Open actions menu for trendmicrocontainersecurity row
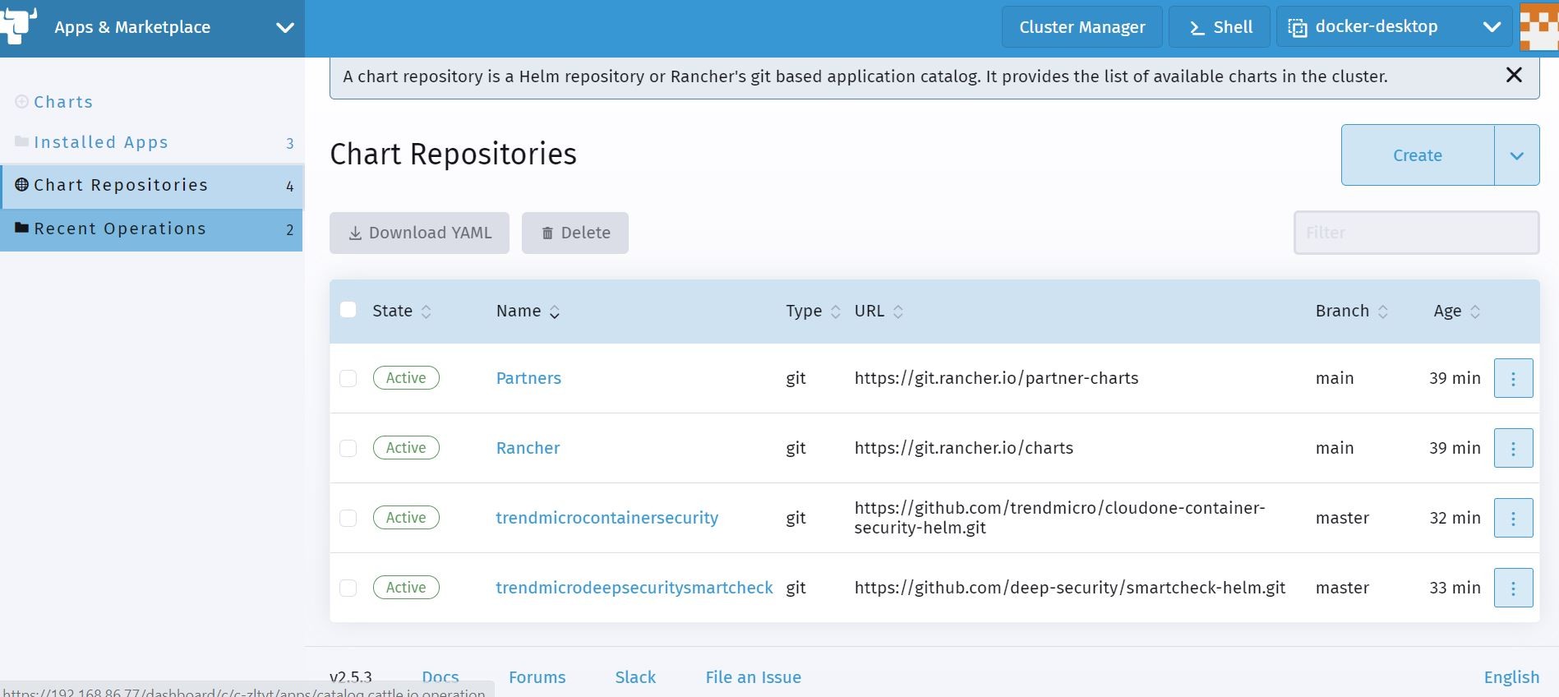1559x697 pixels. 1513,518
